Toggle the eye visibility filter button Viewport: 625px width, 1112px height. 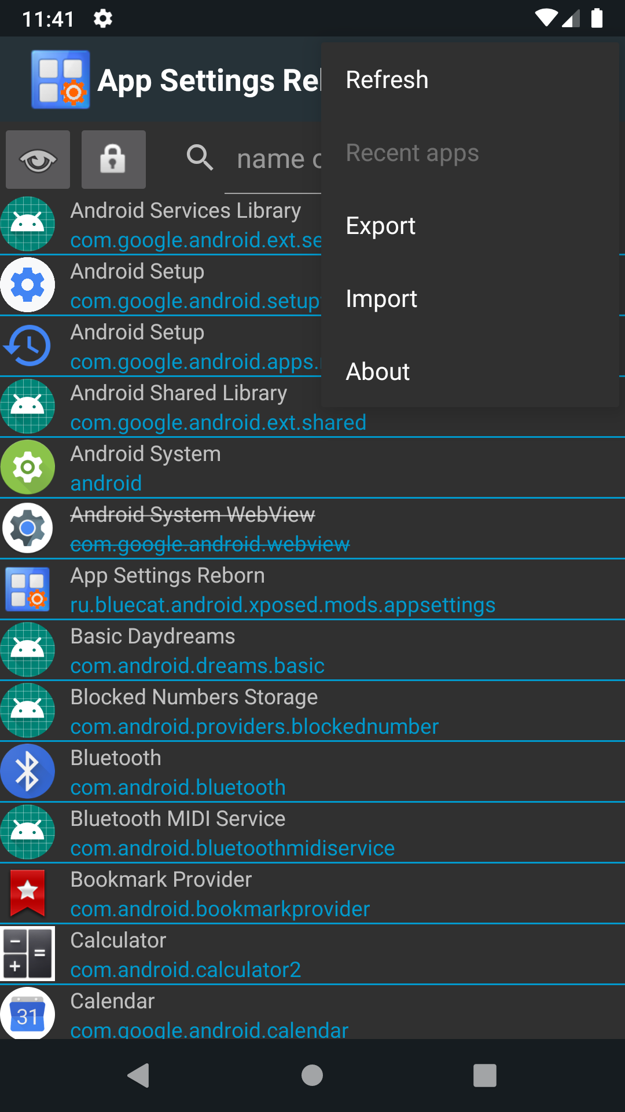(38, 159)
